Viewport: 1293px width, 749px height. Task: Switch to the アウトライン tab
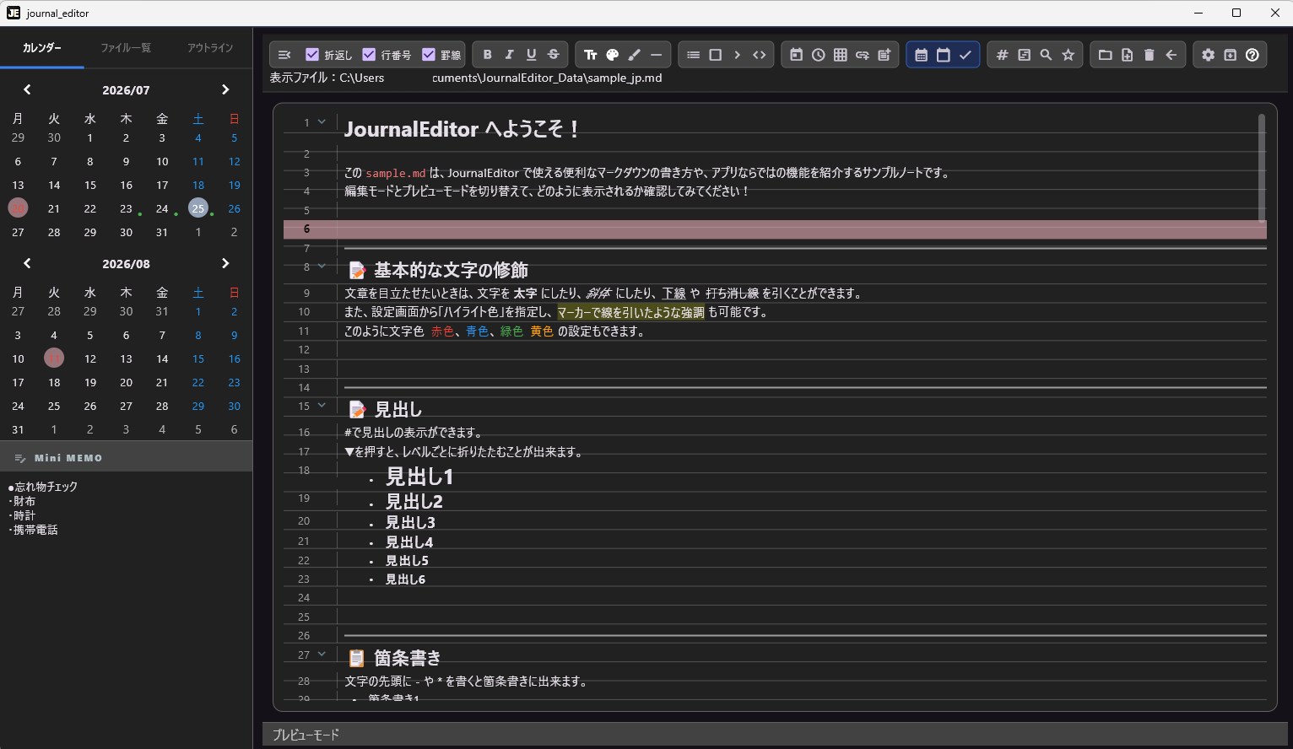[x=210, y=48]
